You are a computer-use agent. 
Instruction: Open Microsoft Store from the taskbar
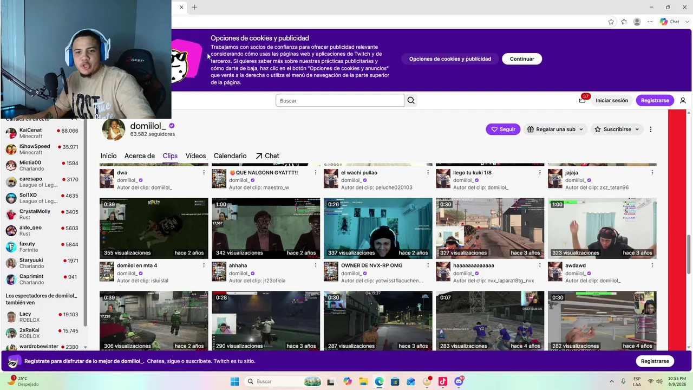click(x=395, y=381)
